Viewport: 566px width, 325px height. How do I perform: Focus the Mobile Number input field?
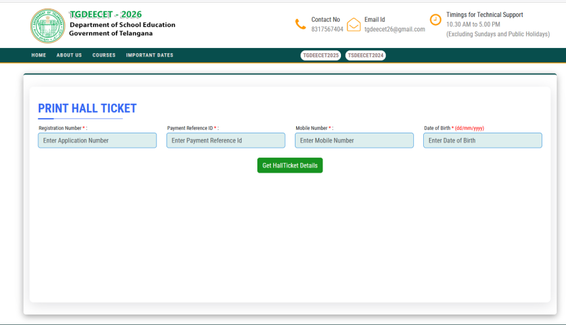point(354,141)
